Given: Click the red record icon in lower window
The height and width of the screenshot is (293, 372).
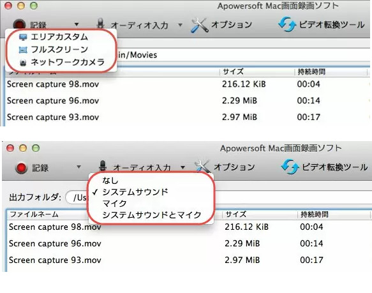Looking at the screenshot, I should pos(21,168).
